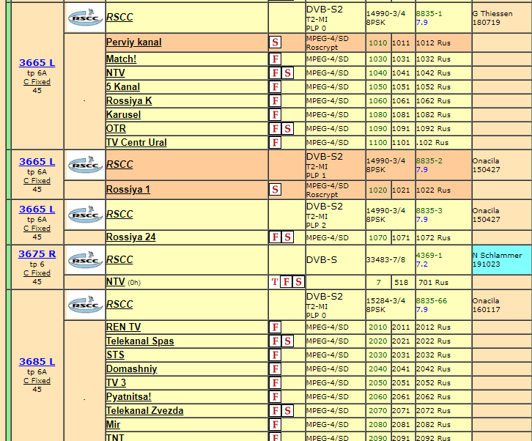Image resolution: width=532 pixels, height=441 pixels.
Task: Click the S icon in the OTR row
Action: 287,129
